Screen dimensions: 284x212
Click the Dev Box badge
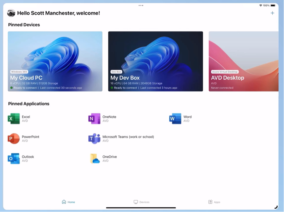[116, 72]
